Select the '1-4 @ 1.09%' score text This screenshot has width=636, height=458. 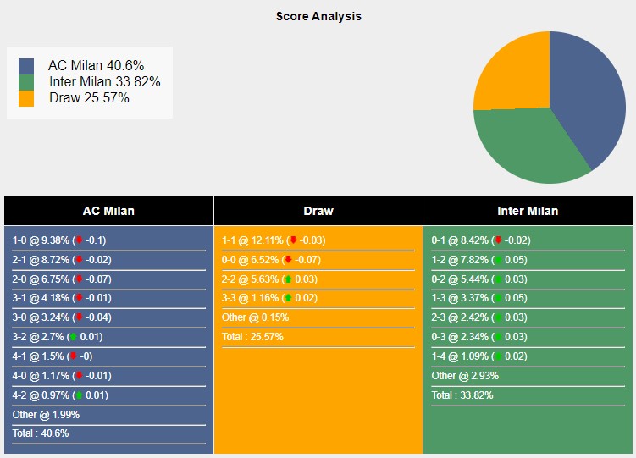[460, 356]
